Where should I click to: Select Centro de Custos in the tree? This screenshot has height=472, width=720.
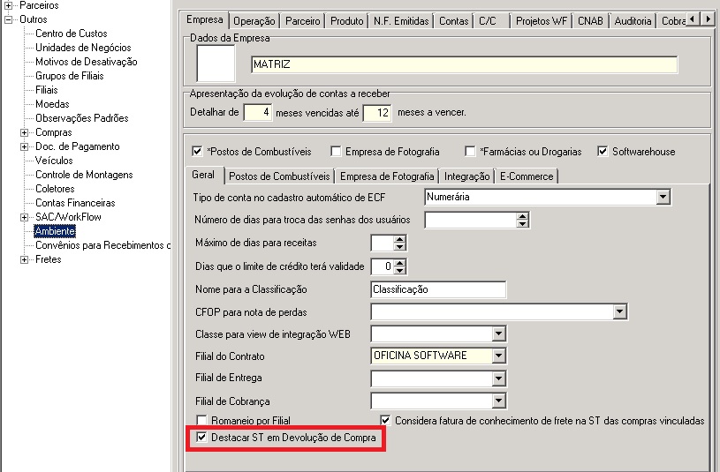coord(72,34)
